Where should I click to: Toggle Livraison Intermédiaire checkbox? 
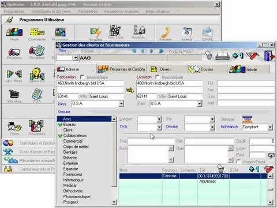click(x=158, y=77)
